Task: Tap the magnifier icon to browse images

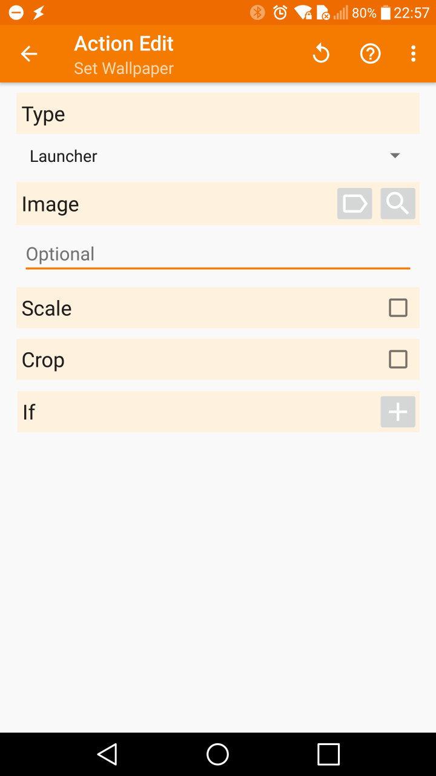Action: (398, 204)
